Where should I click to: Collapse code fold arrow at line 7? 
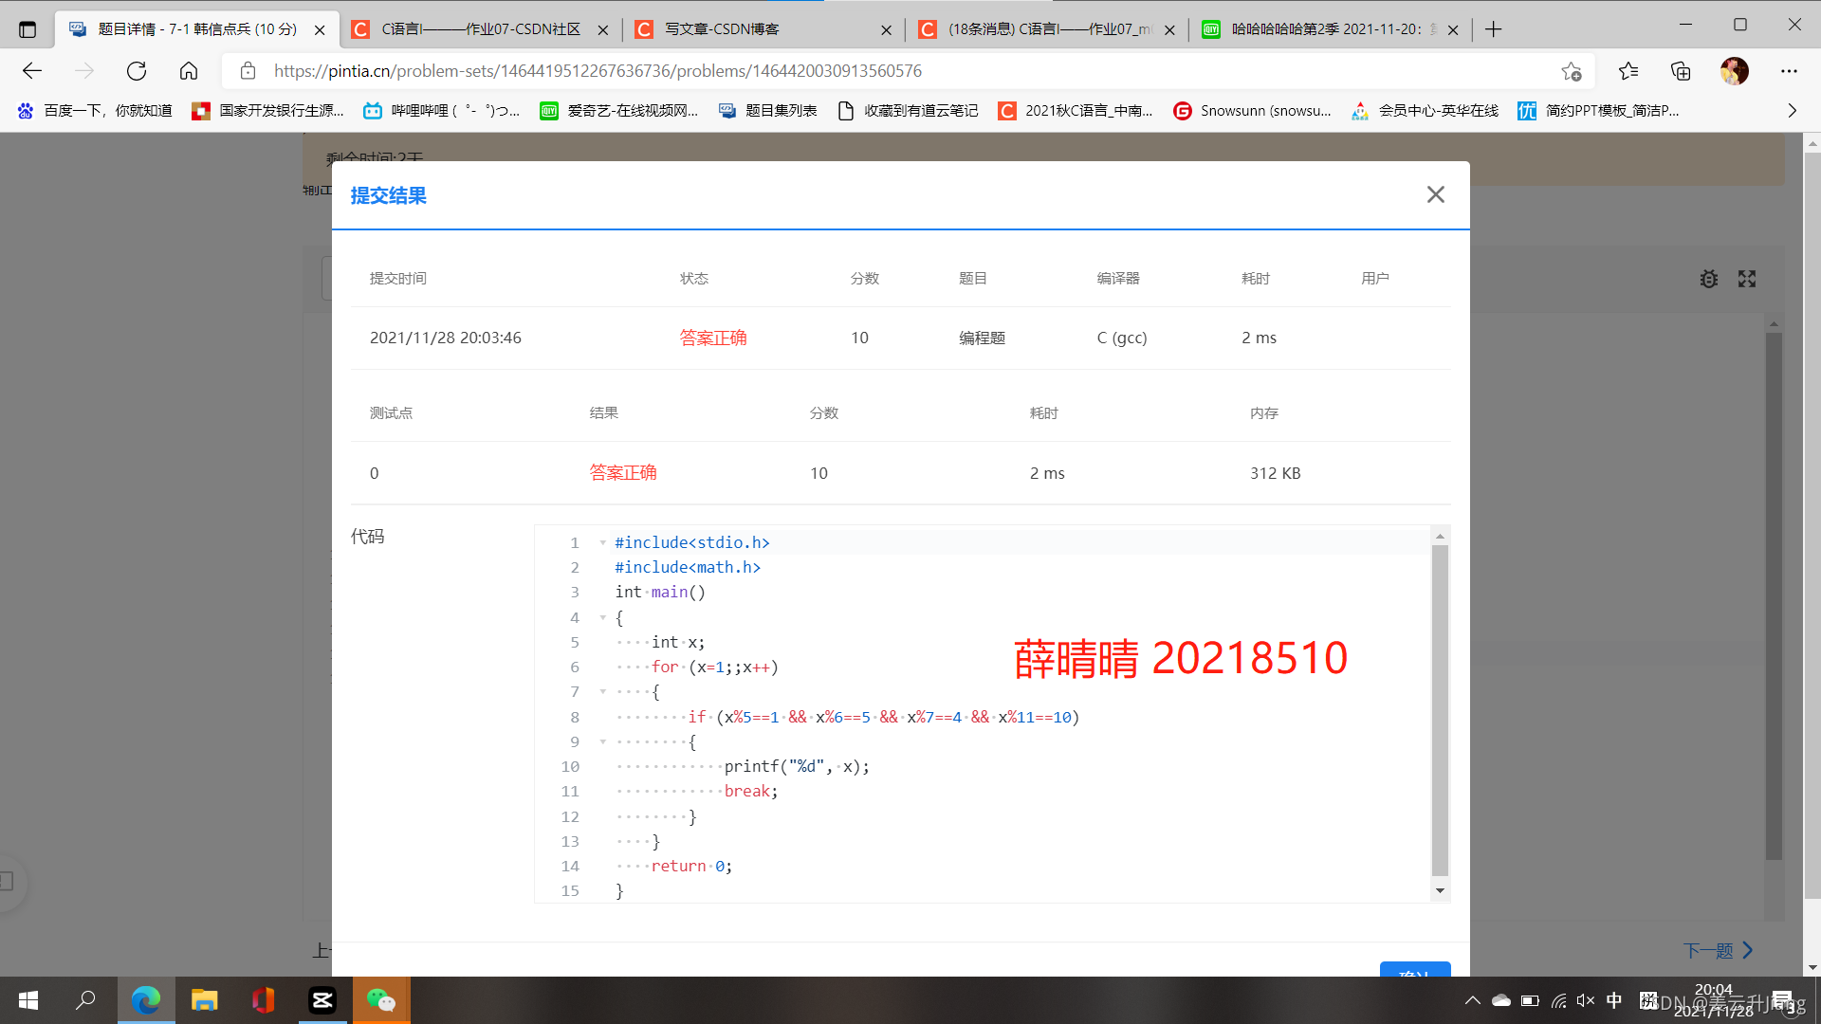click(x=602, y=692)
